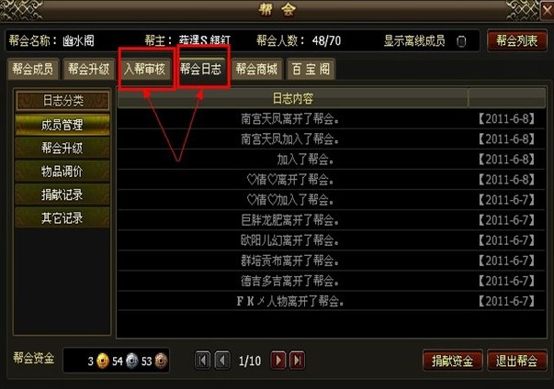
Task: Open the 入帮审核 tab
Action: [145, 69]
